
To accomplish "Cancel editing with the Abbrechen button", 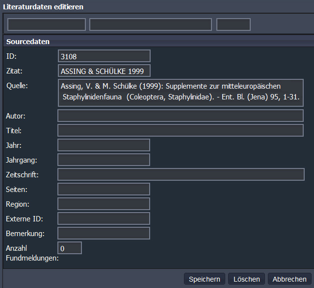I will 289,279.
